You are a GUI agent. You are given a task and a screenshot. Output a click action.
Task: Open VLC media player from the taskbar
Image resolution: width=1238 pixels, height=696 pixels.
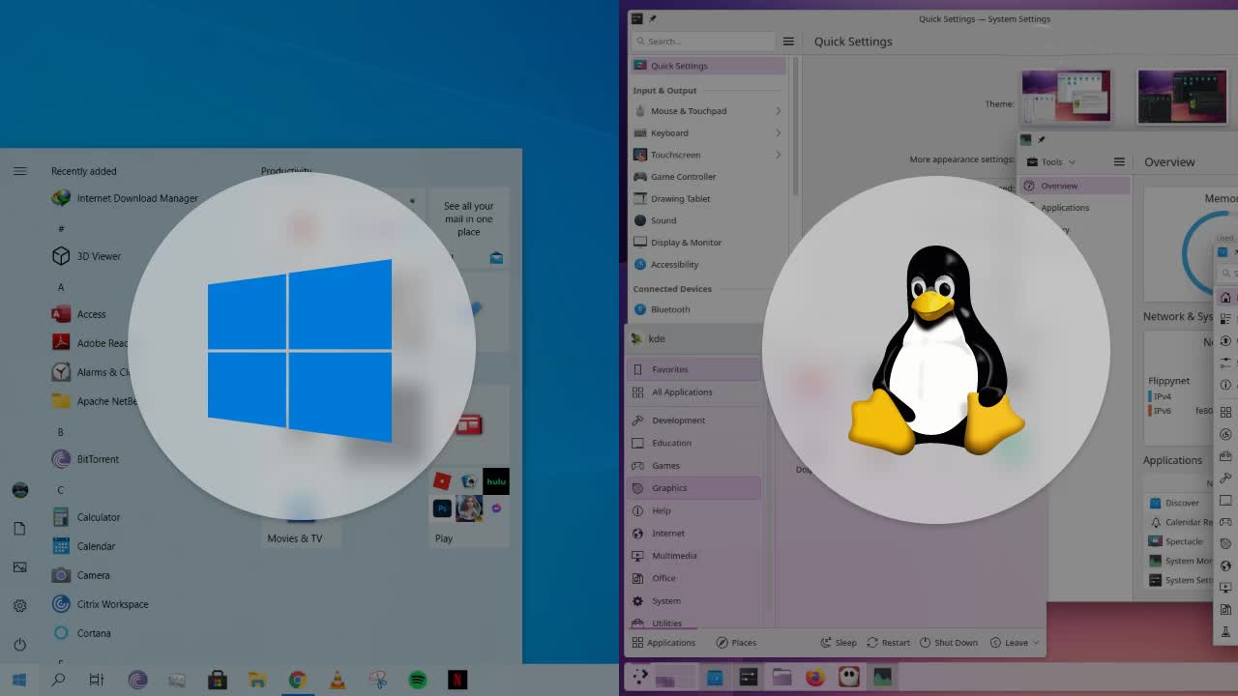point(338,680)
